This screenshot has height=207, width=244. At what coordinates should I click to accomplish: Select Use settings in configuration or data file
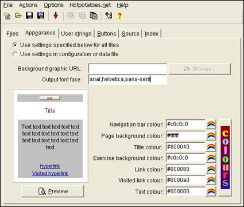(x=65, y=54)
